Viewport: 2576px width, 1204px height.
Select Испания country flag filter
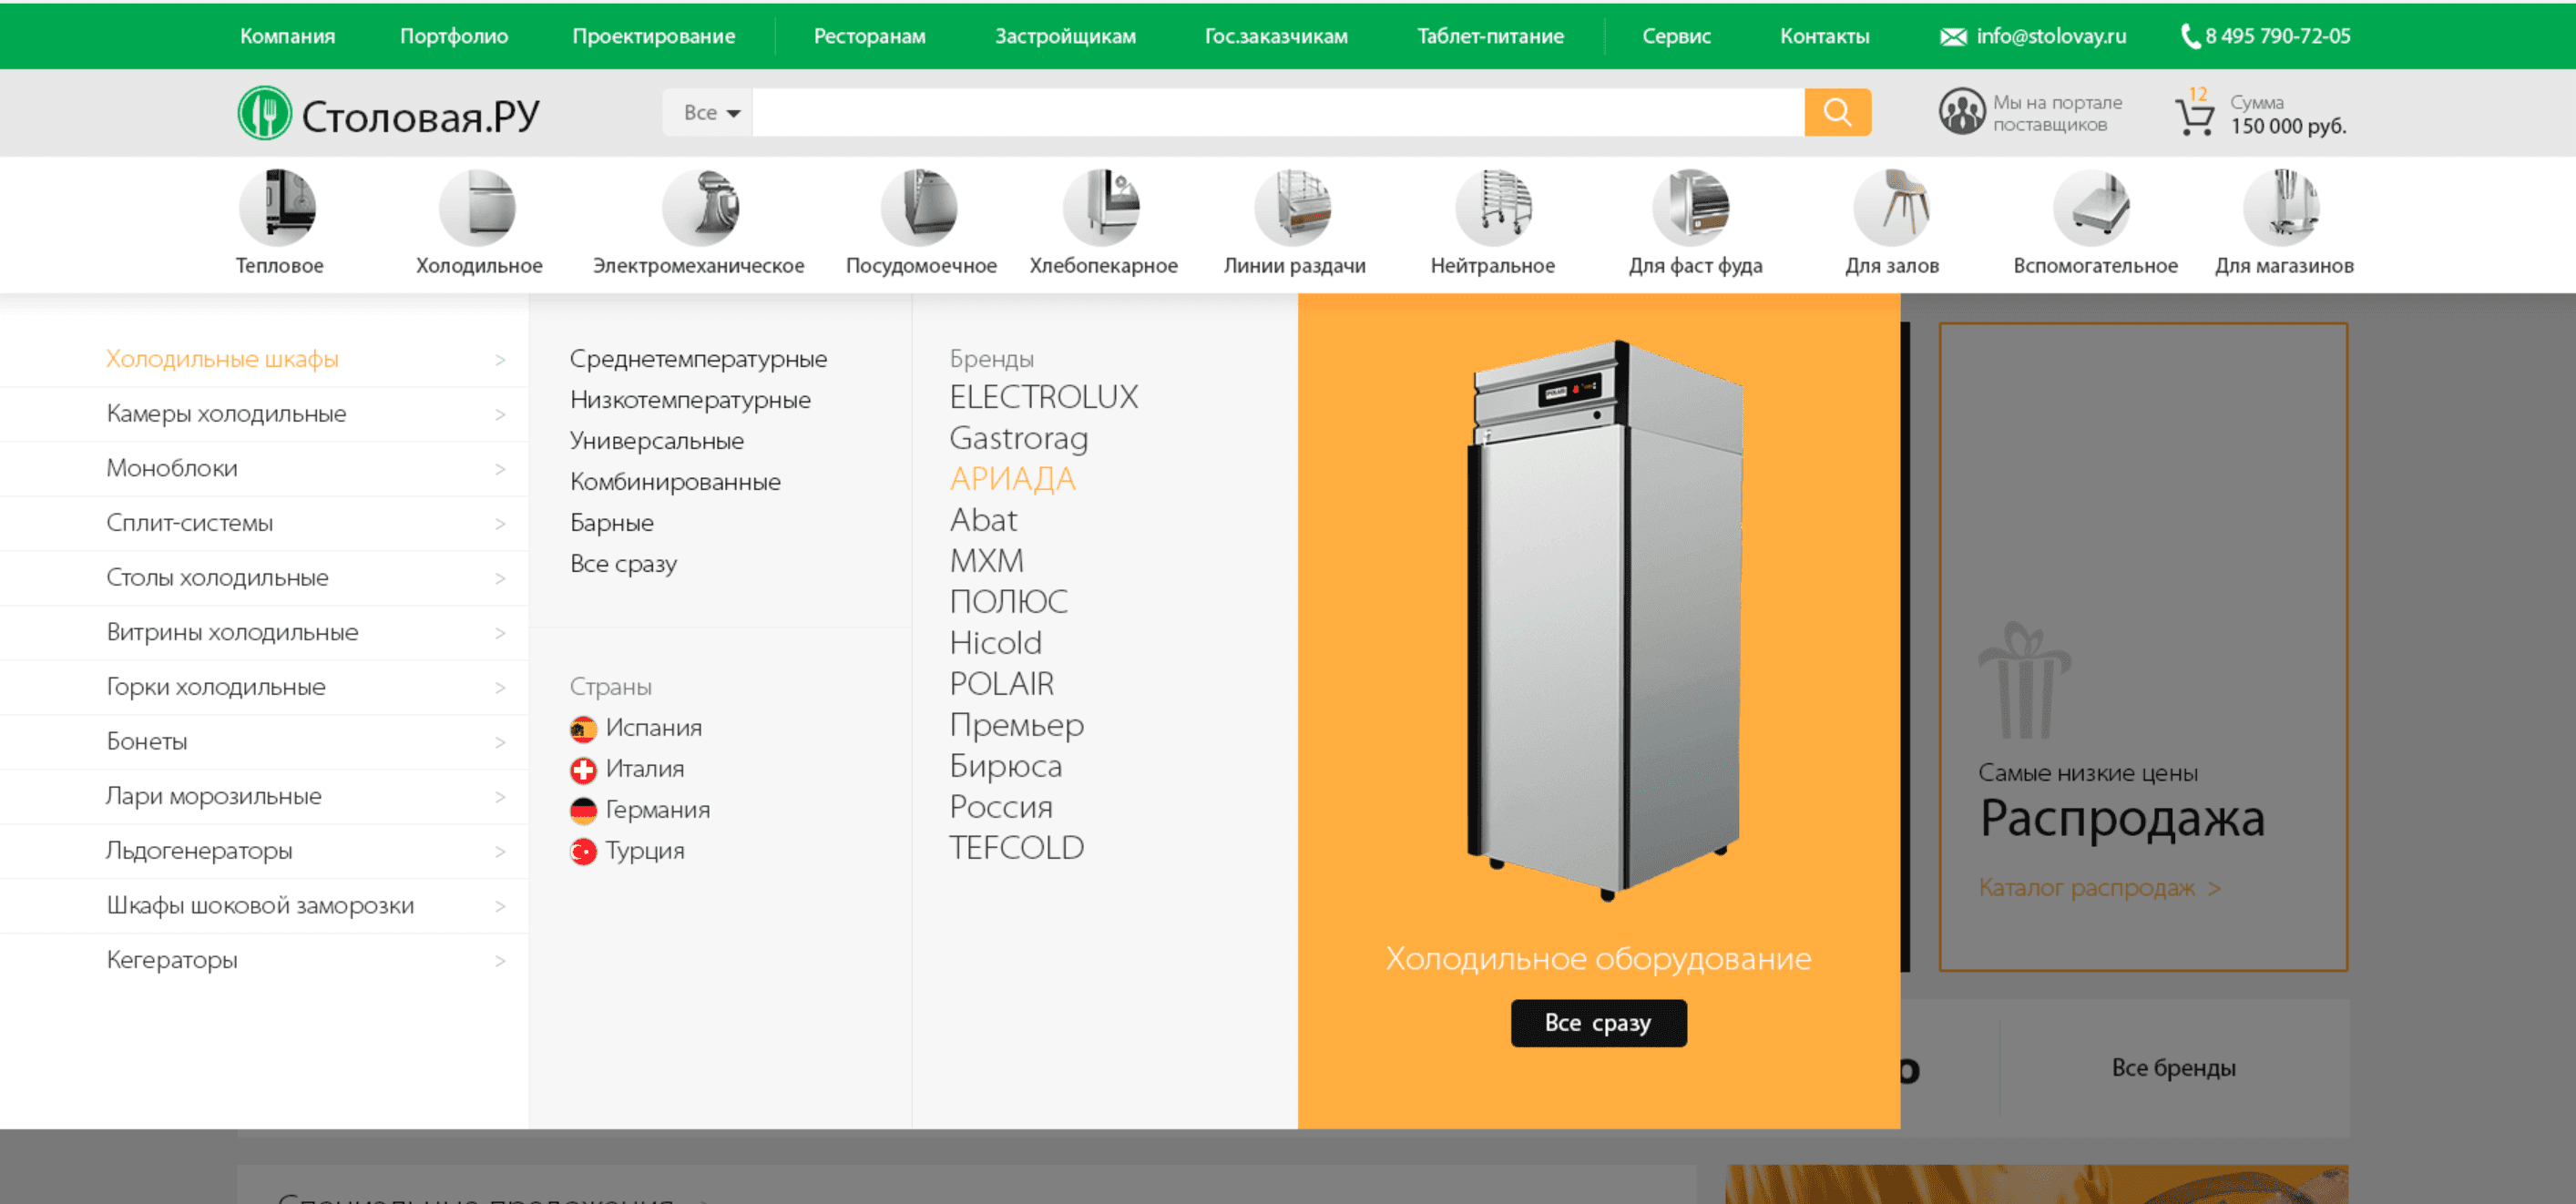[x=583, y=729]
